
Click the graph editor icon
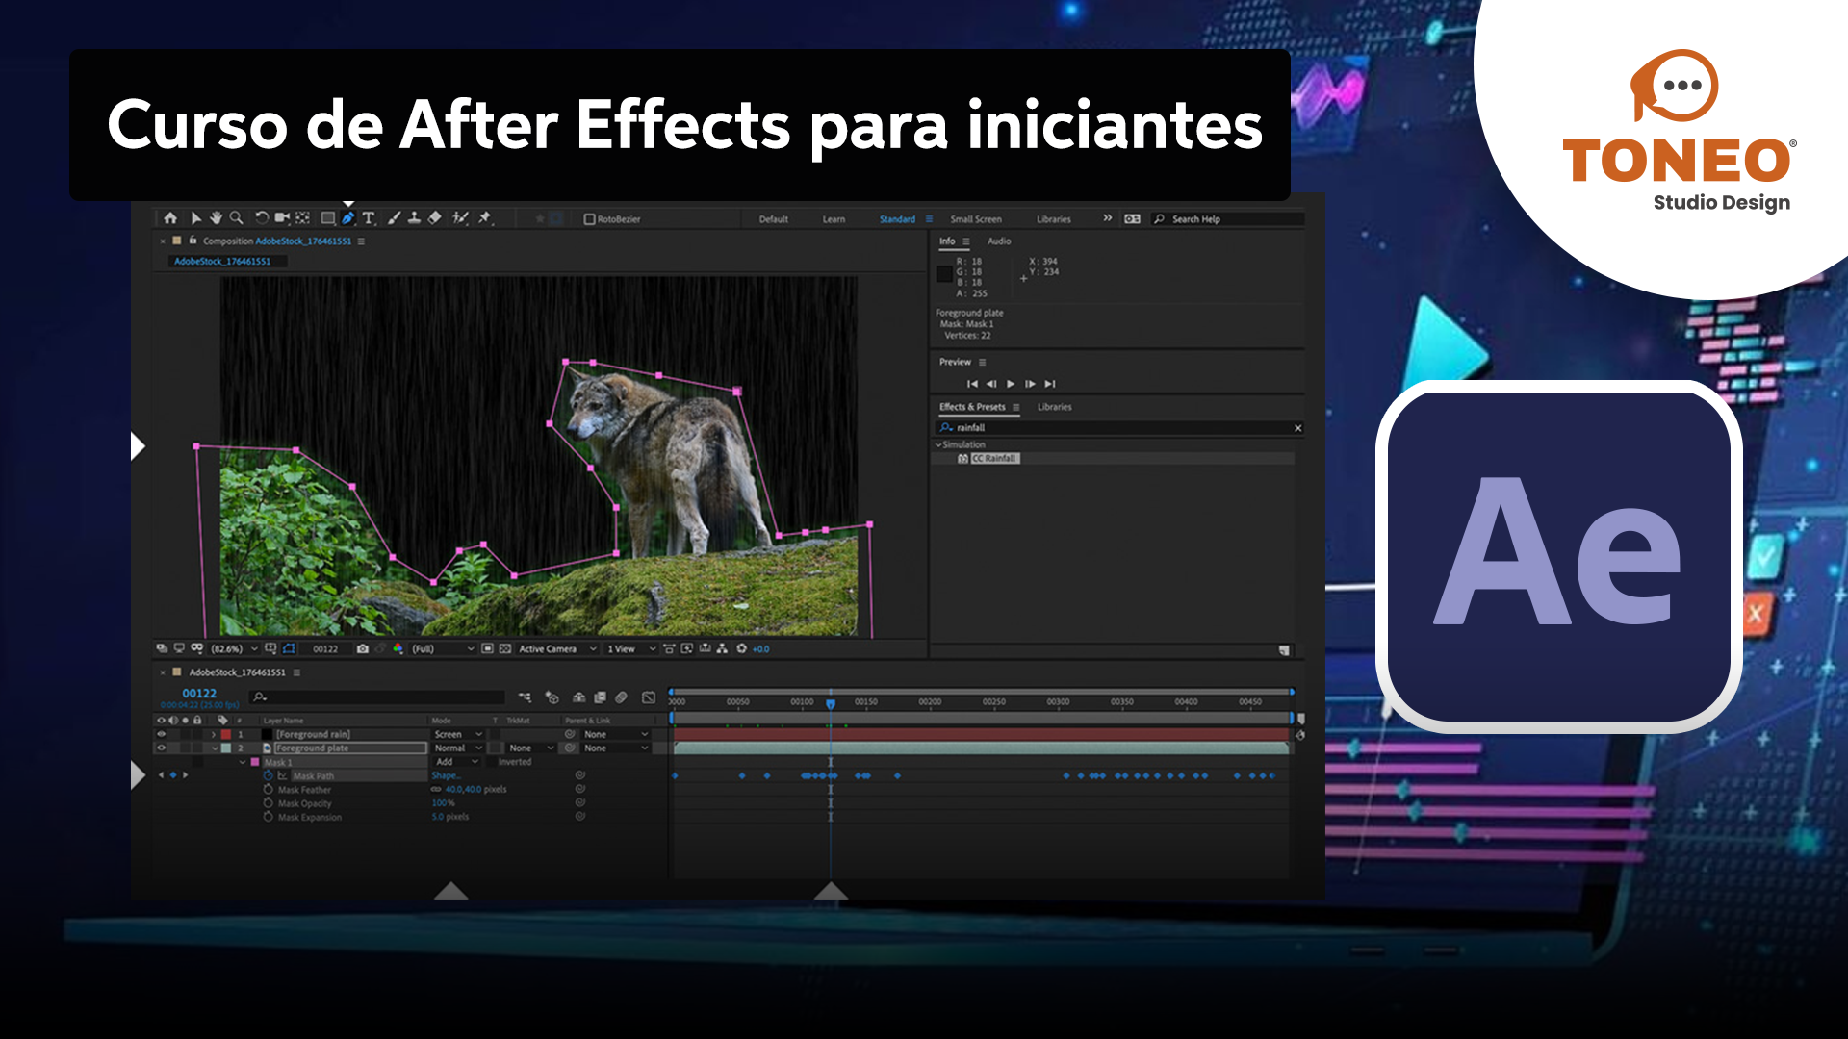coord(649,697)
